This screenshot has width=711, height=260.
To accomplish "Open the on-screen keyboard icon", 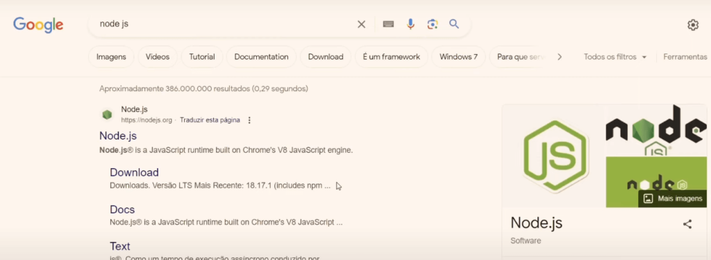I will pos(388,24).
